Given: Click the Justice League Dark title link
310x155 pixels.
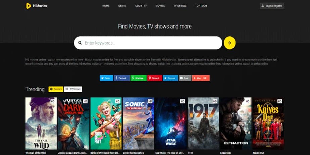Looking at the screenshot, I should [72, 153].
